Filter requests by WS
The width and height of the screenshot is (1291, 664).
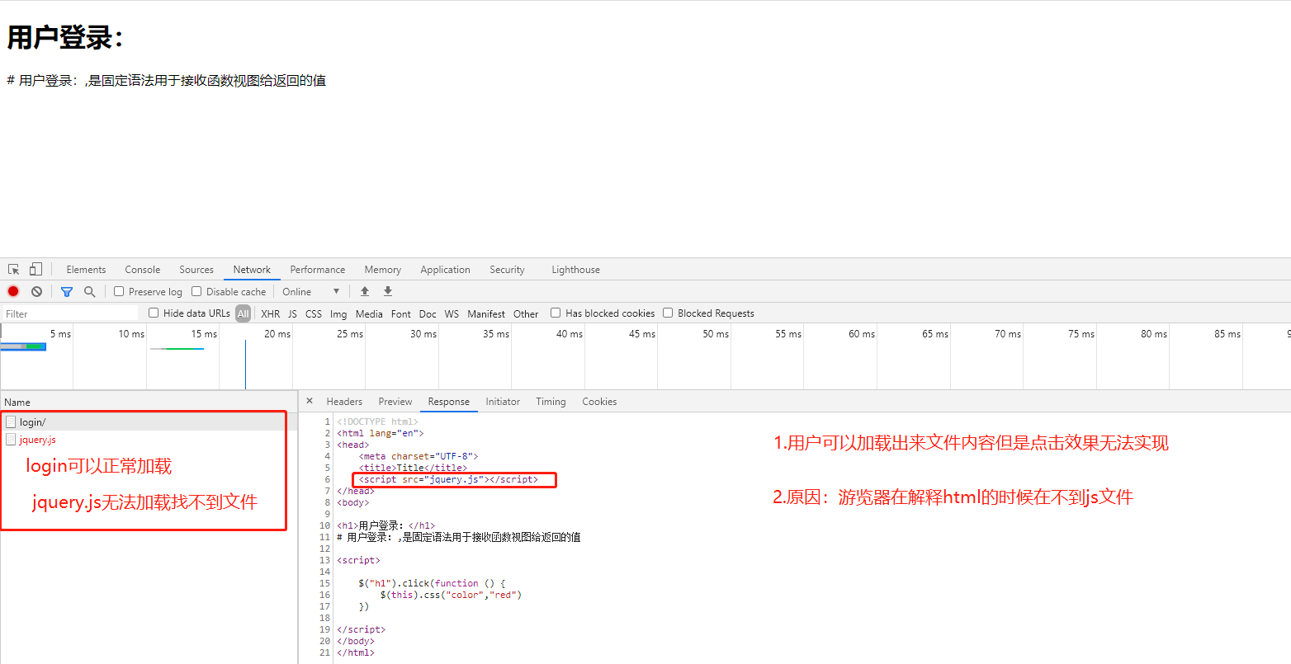point(452,313)
